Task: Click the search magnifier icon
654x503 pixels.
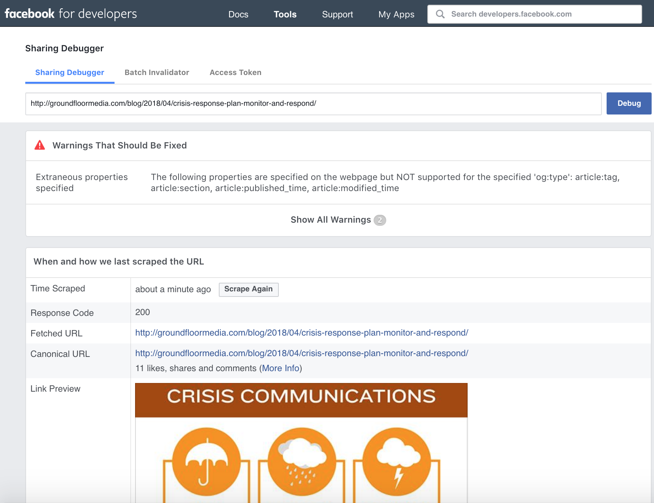Action: (440, 14)
